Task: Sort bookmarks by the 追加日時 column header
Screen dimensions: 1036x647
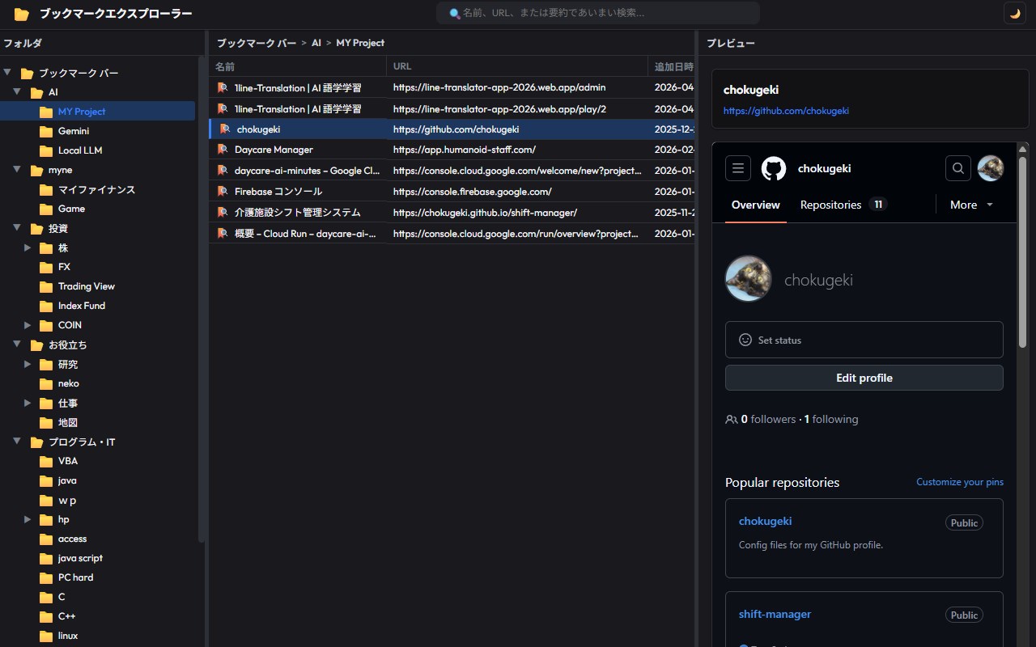Action: [x=672, y=66]
